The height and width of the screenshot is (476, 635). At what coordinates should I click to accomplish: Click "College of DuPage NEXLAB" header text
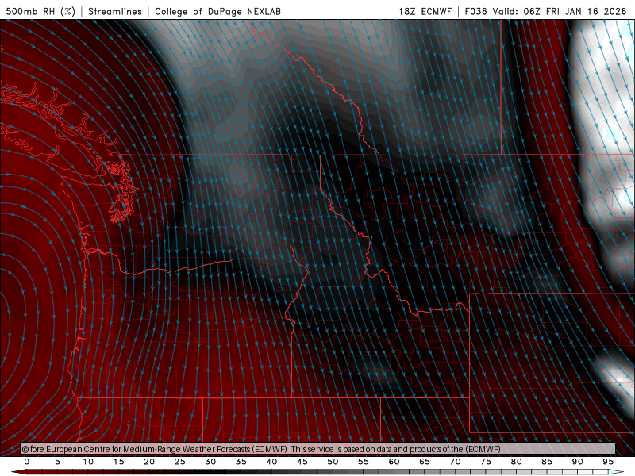click(x=217, y=11)
